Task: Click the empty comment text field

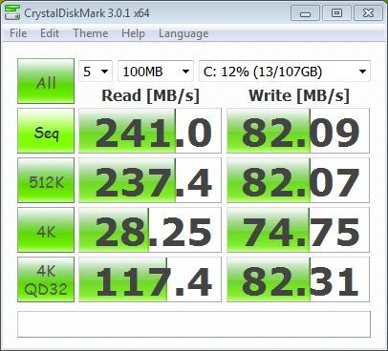Action: pyautogui.click(x=194, y=324)
